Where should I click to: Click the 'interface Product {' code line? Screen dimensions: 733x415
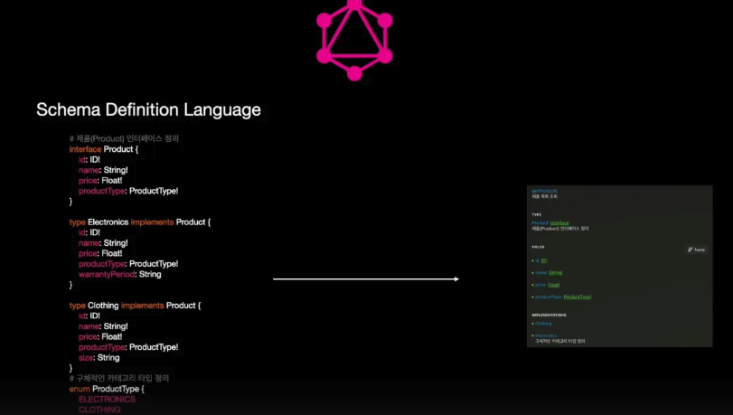pyautogui.click(x=104, y=149)
